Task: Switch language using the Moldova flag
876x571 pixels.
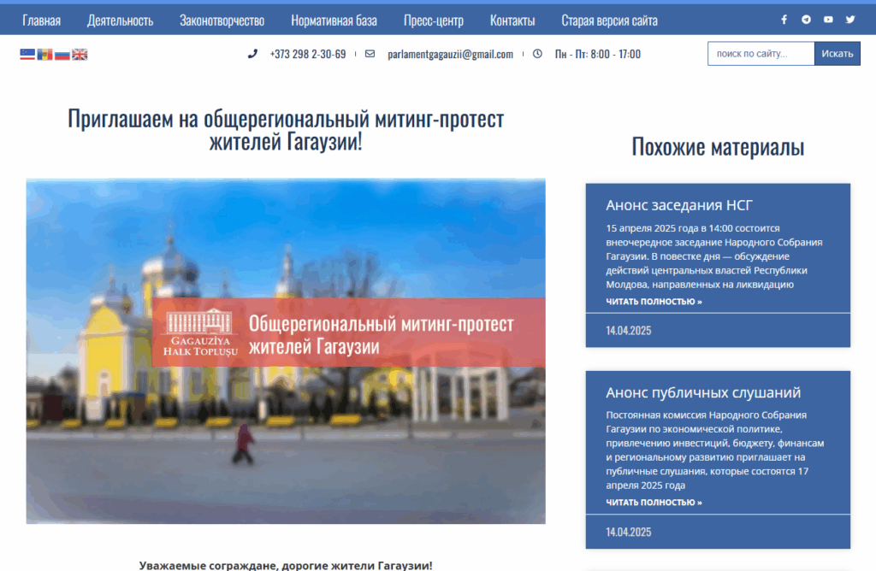Action: coord(44,54)
